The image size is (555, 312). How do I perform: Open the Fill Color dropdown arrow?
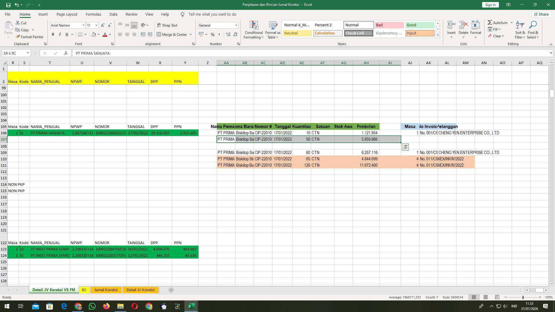pos(98,34)
